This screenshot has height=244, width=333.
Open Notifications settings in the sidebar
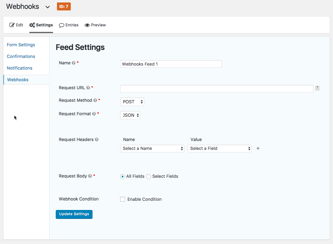point(19,68)
